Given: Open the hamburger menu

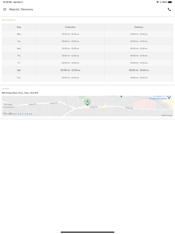Looking at the screenshot, I should pyautogui.click(x=5, y=10).
